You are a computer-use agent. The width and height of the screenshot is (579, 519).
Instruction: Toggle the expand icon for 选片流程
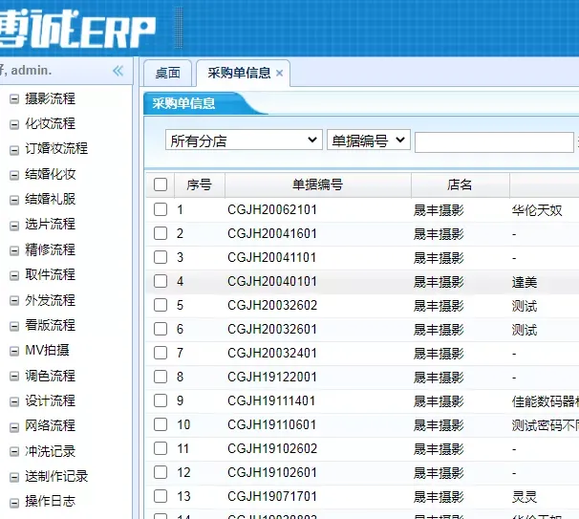(14, 224)
